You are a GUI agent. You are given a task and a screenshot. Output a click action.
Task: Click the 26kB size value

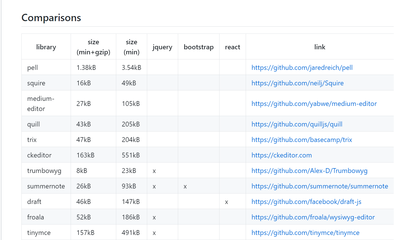pos(84,186)
